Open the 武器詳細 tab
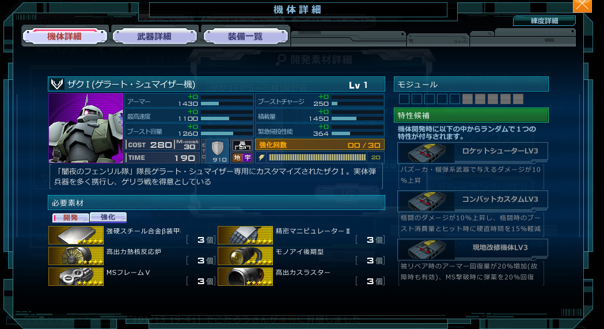The height and width of the screenshot is (329, 604). click(154, 37)
